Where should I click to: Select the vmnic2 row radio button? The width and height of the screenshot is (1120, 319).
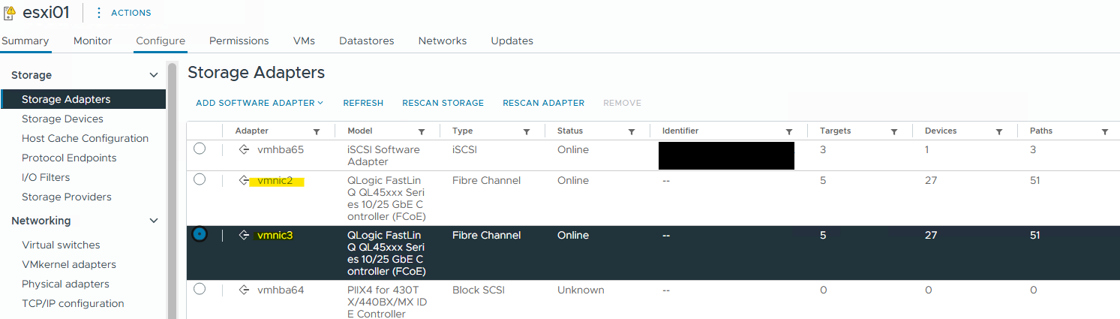tap(200, 179)
